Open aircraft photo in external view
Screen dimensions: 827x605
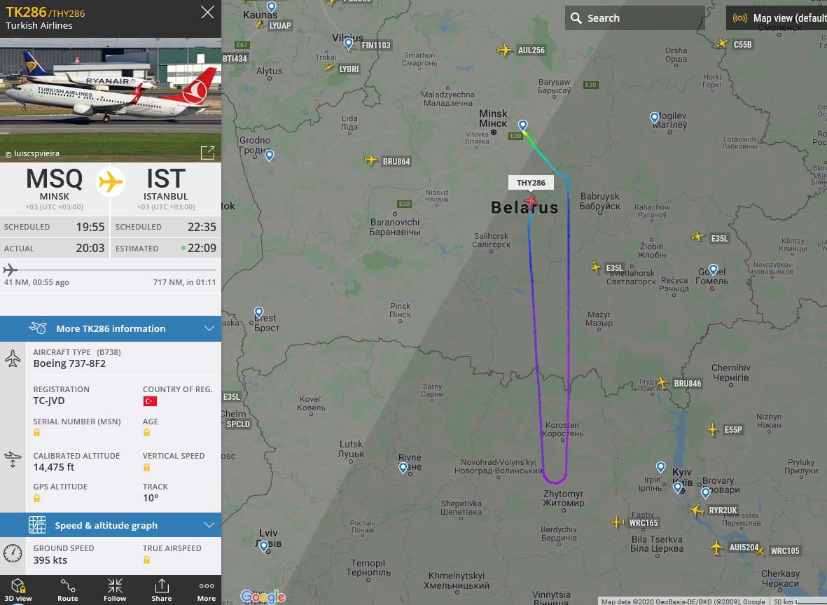(x=207, y=153)
